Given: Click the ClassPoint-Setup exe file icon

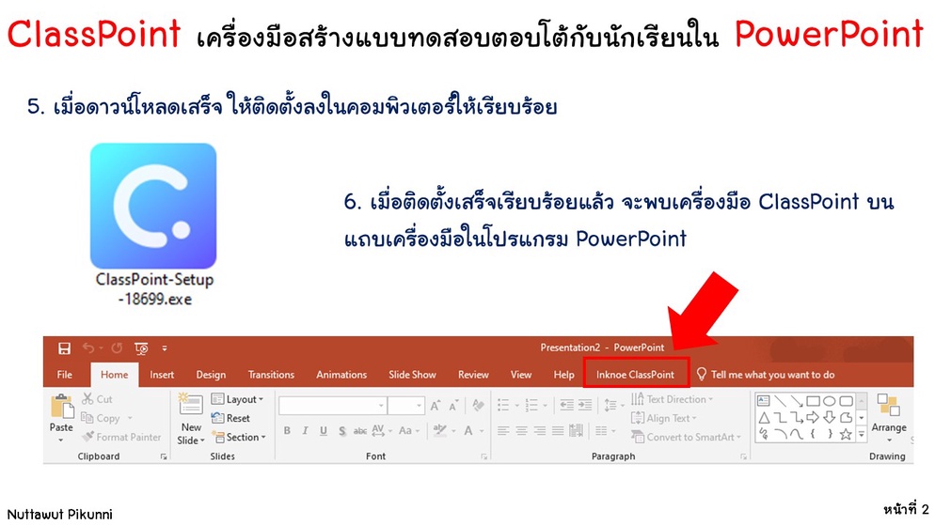Looking at the screenshot, I should click(x=153, y=206).
